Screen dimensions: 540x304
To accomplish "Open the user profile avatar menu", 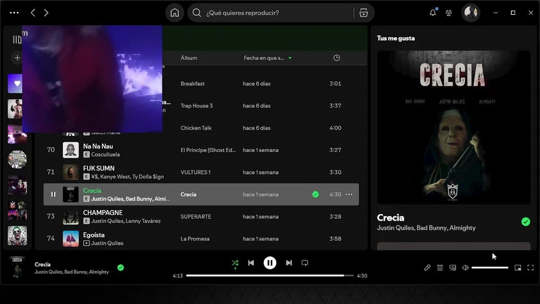I will 470,13.
